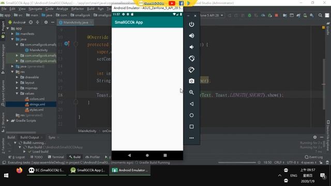Tap the emulator sidebar Back triangle
The height and width of the screenshot is (186, 331).
(x=191, y=104)
